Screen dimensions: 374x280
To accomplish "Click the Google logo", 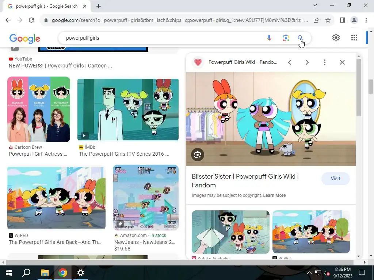I will 25,38.
